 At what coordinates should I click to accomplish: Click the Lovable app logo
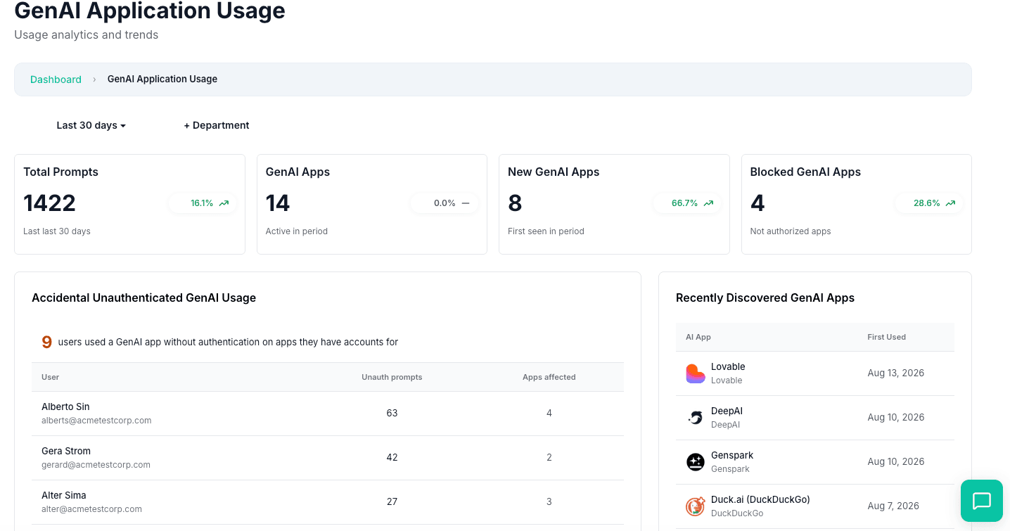(x=695, y=373)
